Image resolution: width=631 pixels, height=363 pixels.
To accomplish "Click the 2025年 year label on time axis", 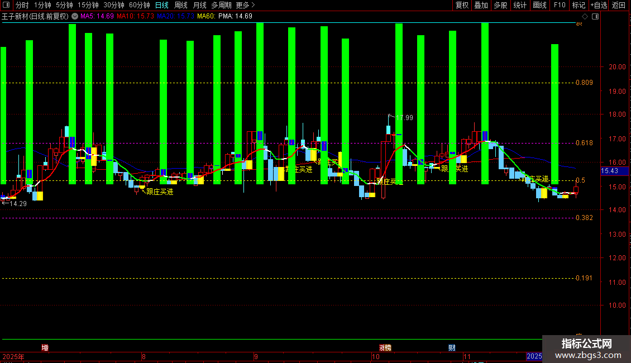I will point(13,356).
